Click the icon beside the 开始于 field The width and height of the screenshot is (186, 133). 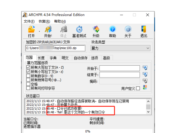tap(145, 68)
